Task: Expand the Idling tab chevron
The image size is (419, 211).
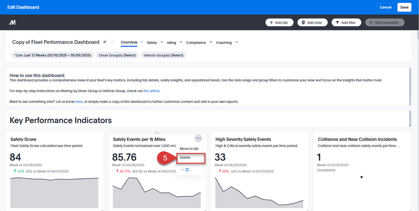Action: pyautogui.click(x=180, y=42)
